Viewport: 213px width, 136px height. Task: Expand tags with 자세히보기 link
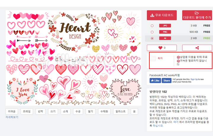pyautogui.click(x=12, y=117)
